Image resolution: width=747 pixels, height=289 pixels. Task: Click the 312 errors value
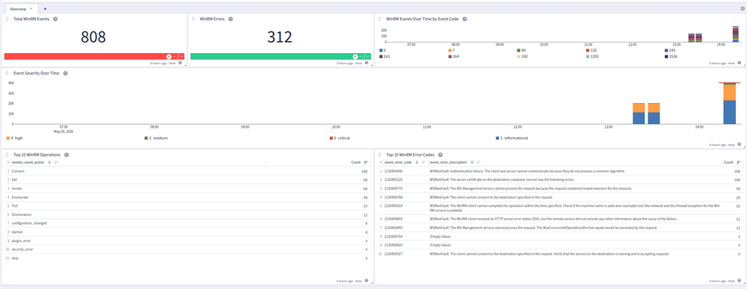[280, 37]
